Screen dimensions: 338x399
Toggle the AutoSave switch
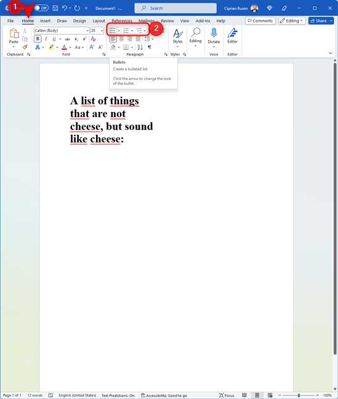tap(41, 8)
